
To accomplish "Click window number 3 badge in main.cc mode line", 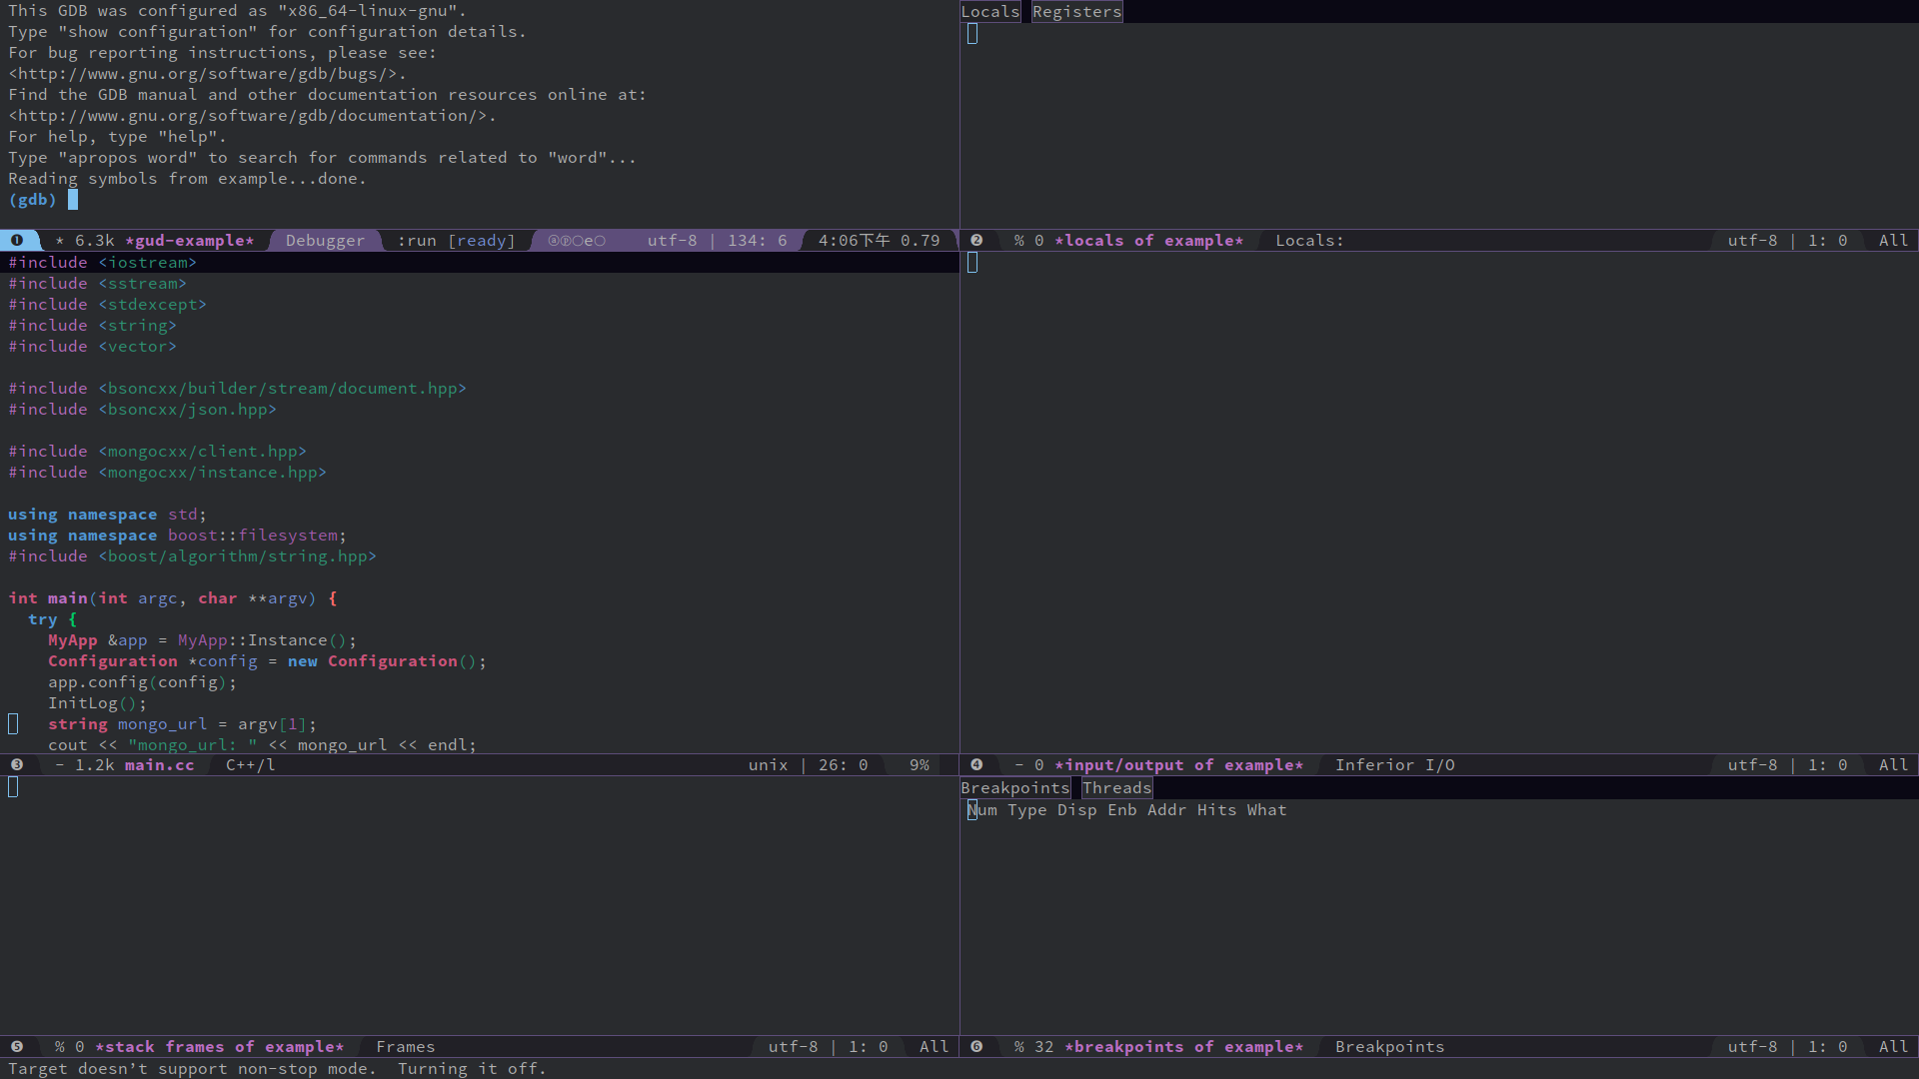I will click(x=17, y=765).
